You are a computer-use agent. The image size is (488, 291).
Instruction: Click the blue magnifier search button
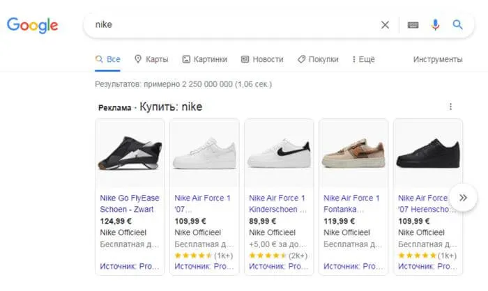tap(458, 25)
